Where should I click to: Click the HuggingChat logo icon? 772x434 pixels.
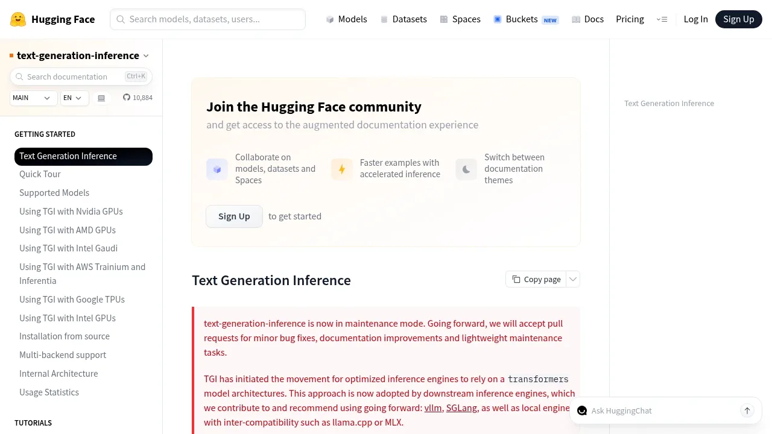(x=582, y=410)
